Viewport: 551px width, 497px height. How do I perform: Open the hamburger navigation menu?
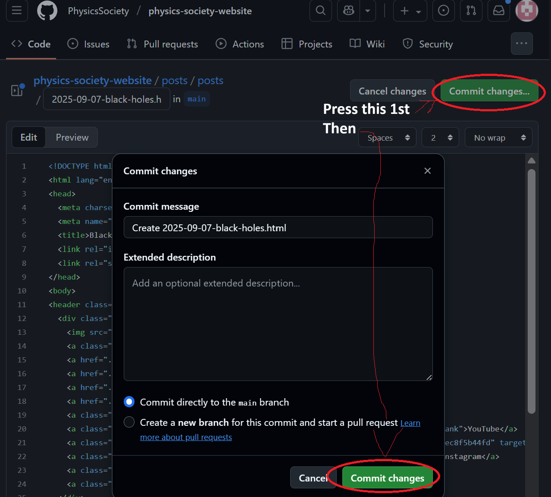tap(16, 11)
